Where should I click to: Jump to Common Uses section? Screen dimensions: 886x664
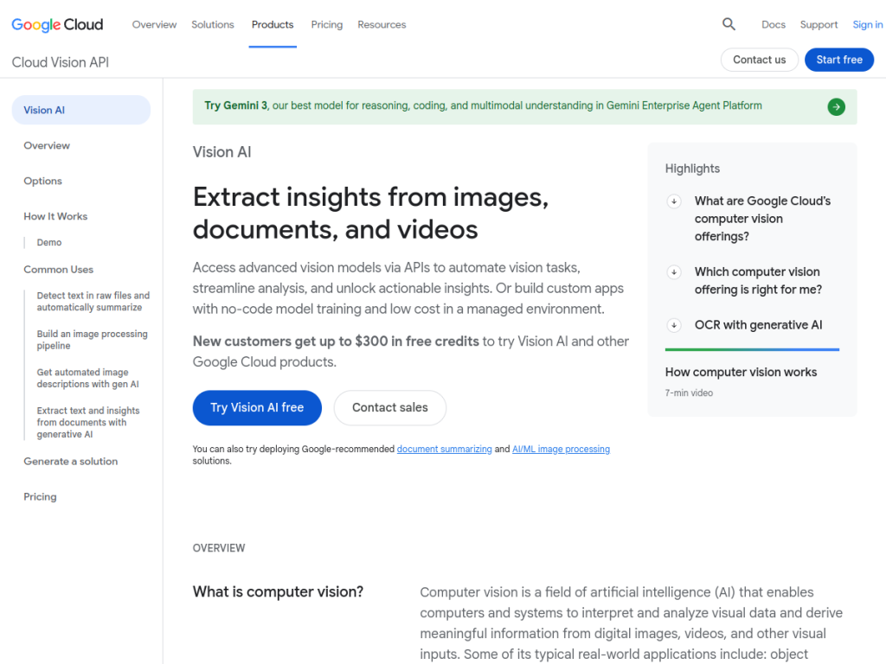[58, 270]
